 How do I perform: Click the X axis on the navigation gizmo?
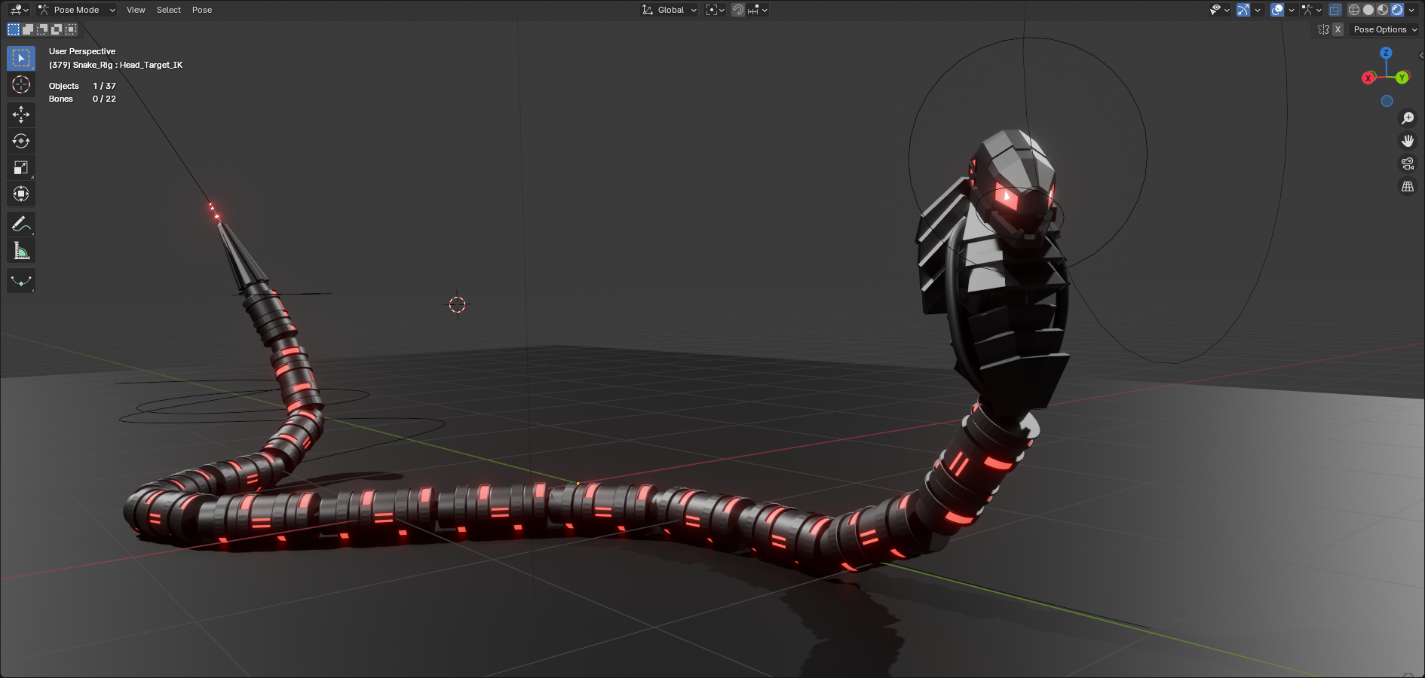1368,77
